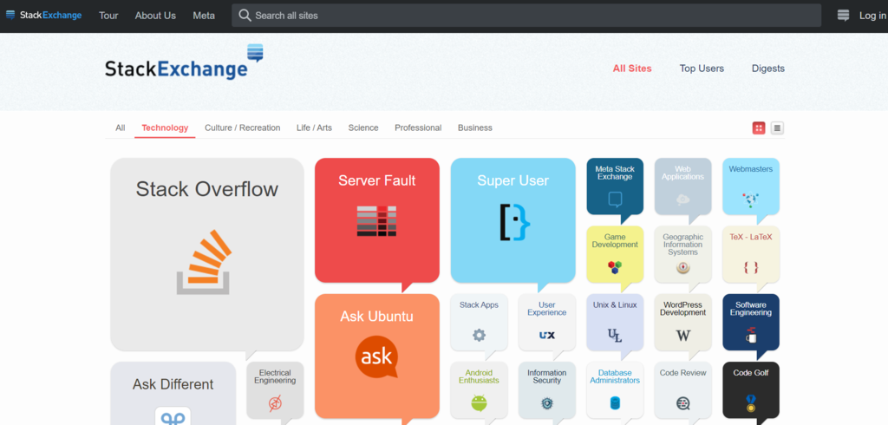Focus the Search all sites field
Viewport: 888px width, 425px height.
pyautogui.click(x=526, y=16)
